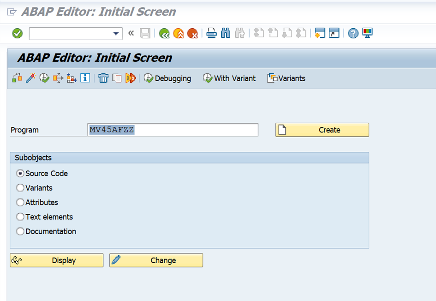436x301 pixels.
Task: Click inside the Program input field
Action: 173,130
